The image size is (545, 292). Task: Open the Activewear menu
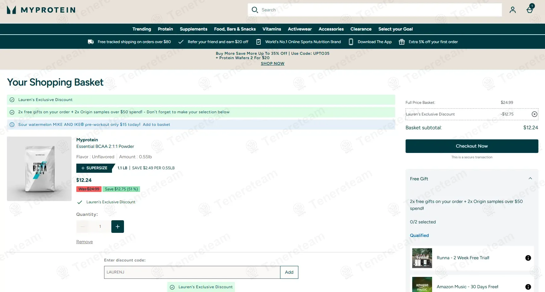click(x=300, y=29)
